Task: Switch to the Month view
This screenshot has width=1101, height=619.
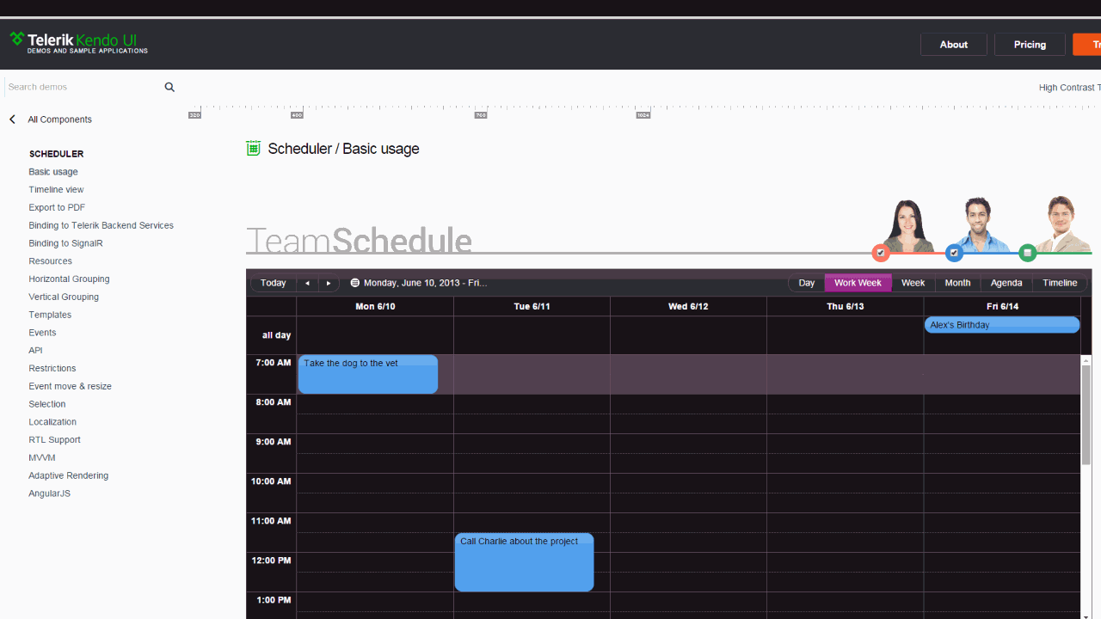Action: (957, 283)
